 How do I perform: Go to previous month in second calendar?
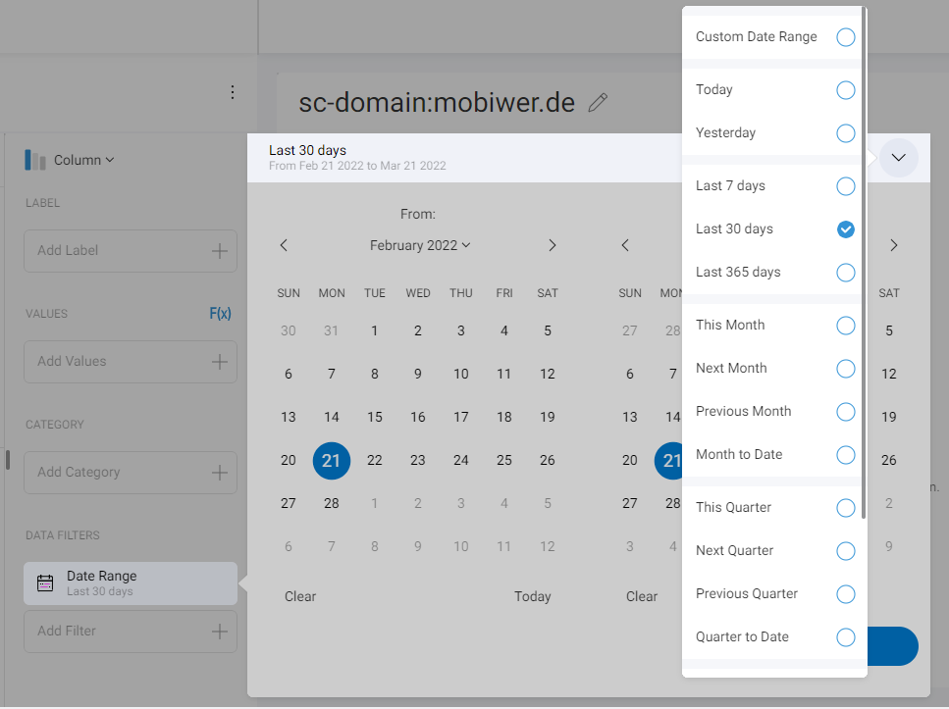[x=625, y=245]
